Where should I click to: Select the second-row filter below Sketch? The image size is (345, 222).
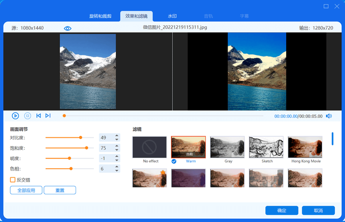tap(266, 178)
